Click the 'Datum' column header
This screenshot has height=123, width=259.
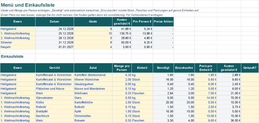click(54, 22)
